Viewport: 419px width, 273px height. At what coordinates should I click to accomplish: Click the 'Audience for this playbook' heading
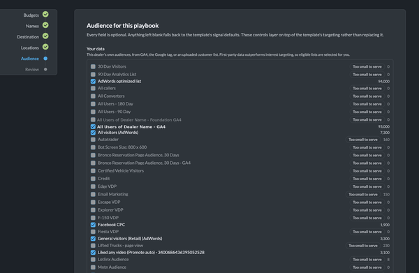(123, 26)
